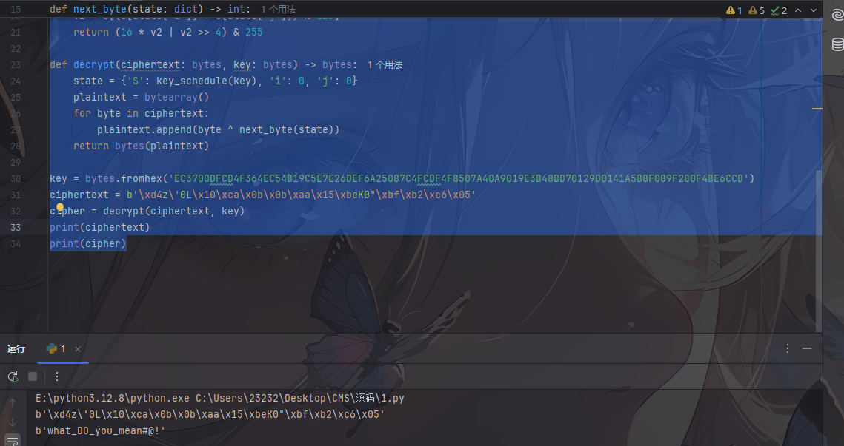The height and width of the screenshot is (446, 844).
Task: Open Run panel options three-dot menu
Action: point(788,348)
